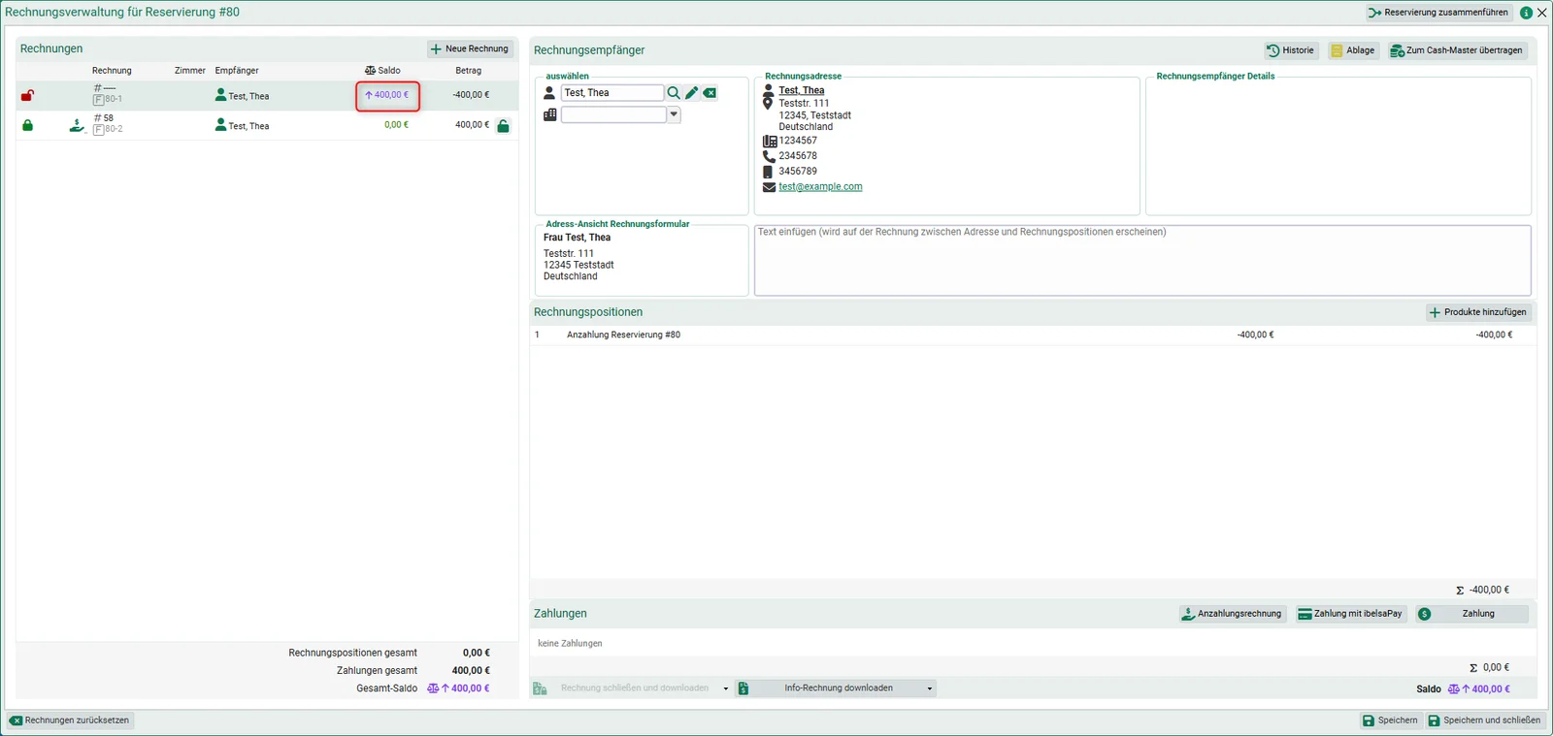Click the red open padlock icon of invoice 80-1
Viewport: 1553px width, 736px height.
coord(27,95)
